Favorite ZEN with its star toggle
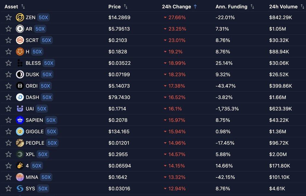The width and height of the screenshot is (306, 196). coord(9,17)
